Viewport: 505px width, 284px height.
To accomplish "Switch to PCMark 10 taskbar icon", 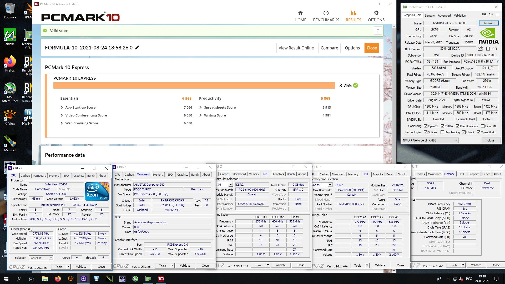I will click(161, 279).
